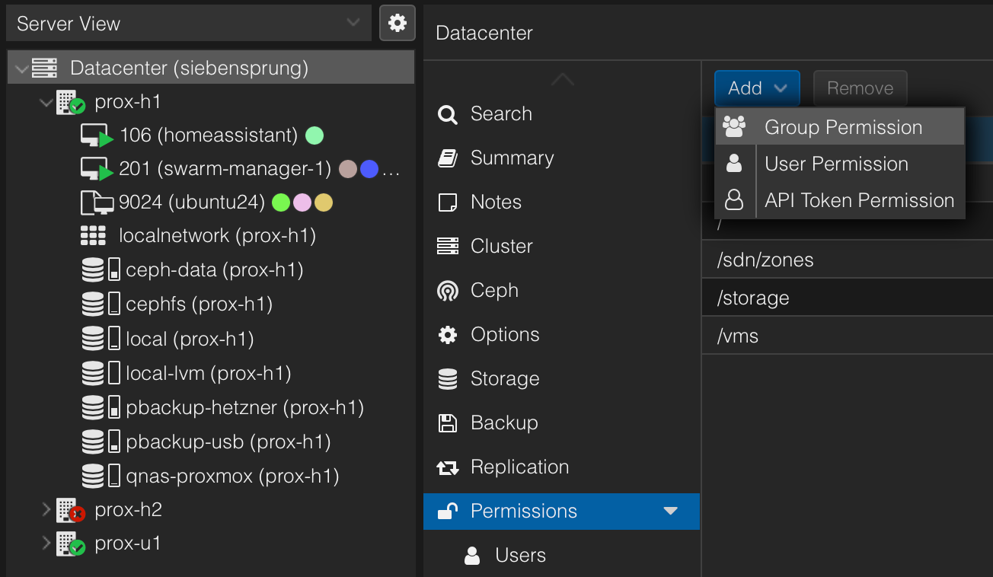Select the /storage permission row
The height and width of the screenshot is (577, 993).
847,298
